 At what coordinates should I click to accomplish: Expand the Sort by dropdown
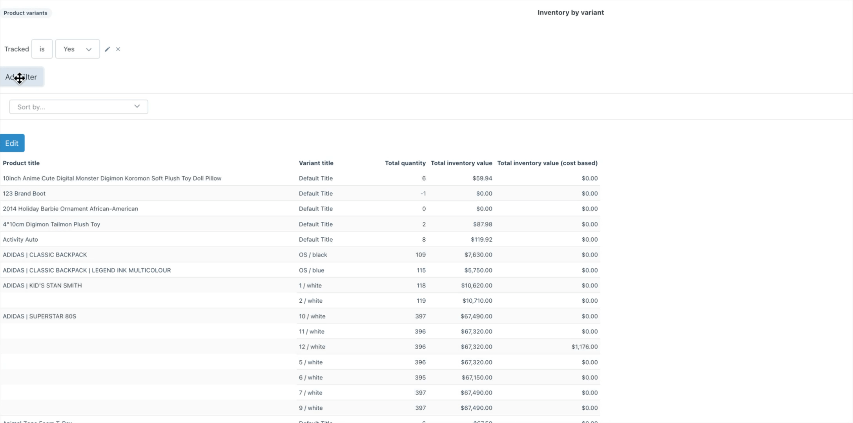coord(78,107)
